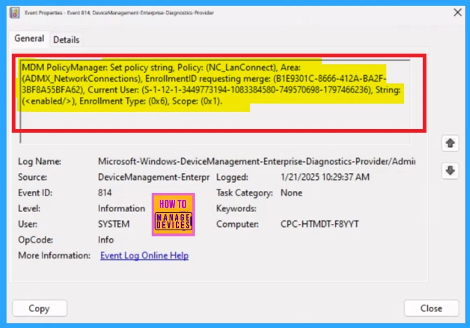
Task: Select the User value SYSTEM
Action: point(114,224)
